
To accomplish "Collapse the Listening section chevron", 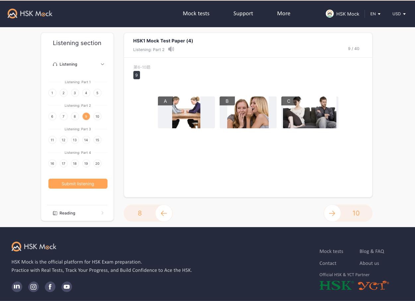I will click(103, 64).
